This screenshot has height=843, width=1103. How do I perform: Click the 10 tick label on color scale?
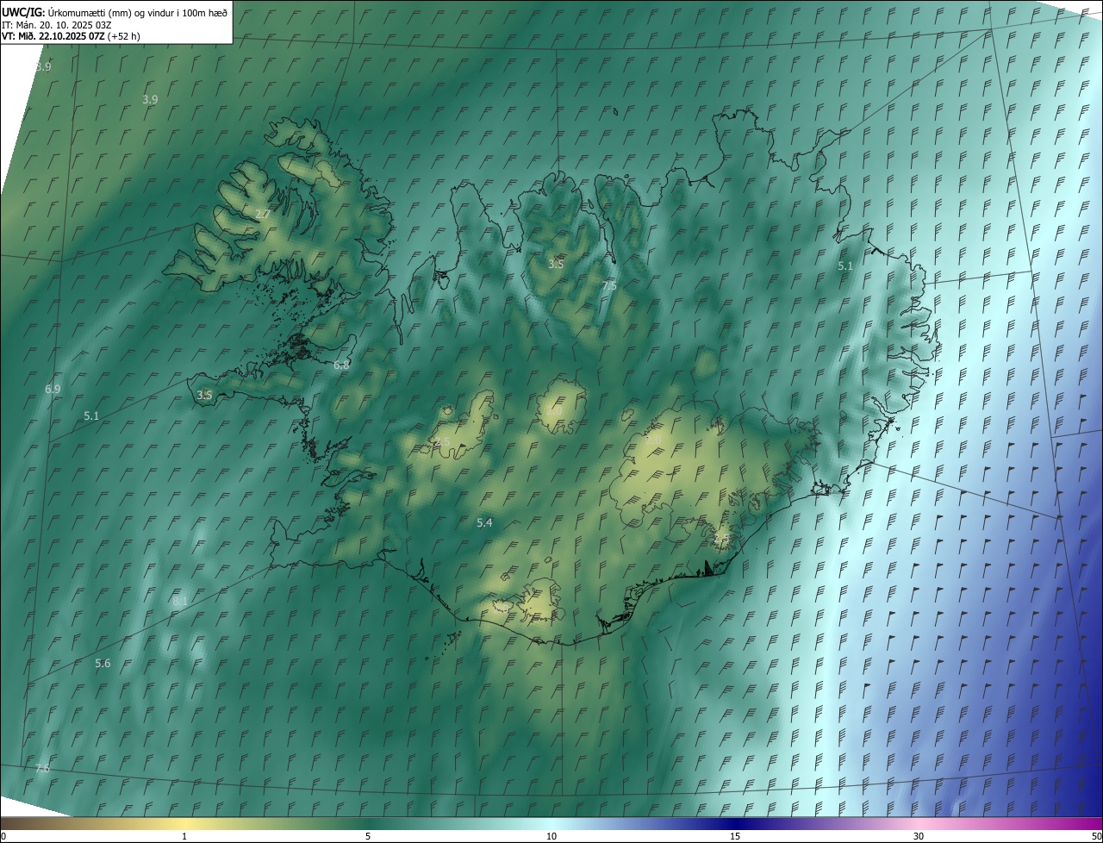[x=551, y=837]
